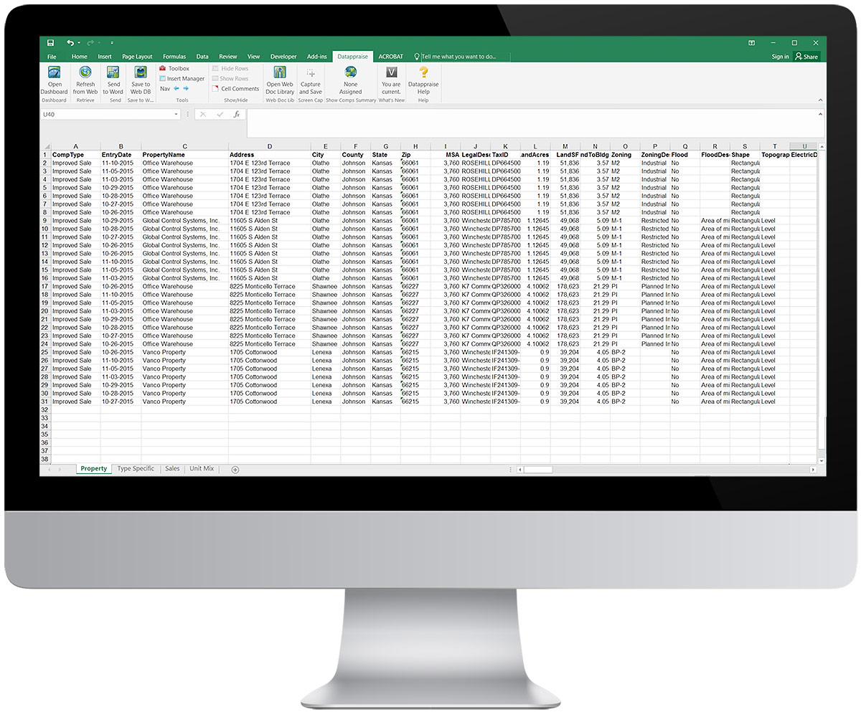Click the Enter checkmark in the formula bar
Viewport: 861px width, 717px height.
tap(220, 114)
